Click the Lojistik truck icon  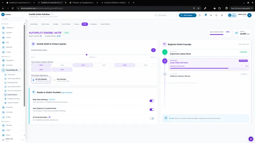click(3, 130)
